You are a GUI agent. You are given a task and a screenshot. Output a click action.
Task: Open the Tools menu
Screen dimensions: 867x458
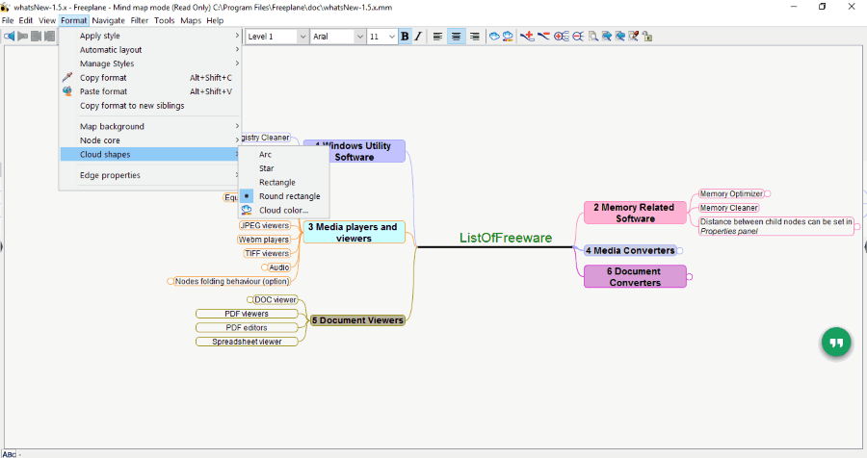pyautogui.click(x=164, y=20)
